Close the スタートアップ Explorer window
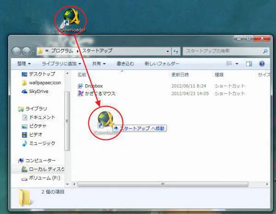Image resolution: width=276 pixels, height=214 pixels. pyautogui.click(x=262, y=38)
